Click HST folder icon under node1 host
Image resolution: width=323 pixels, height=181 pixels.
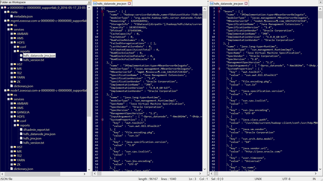pos(15,147)
